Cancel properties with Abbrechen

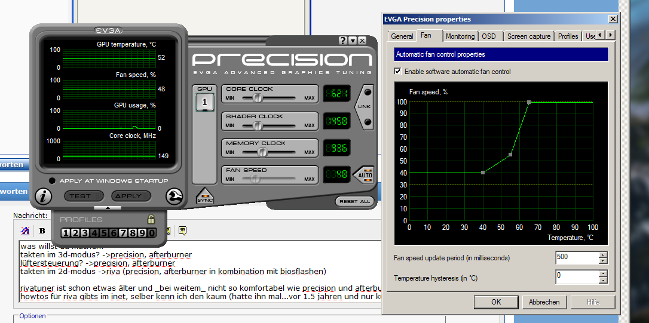pos(544,302)
